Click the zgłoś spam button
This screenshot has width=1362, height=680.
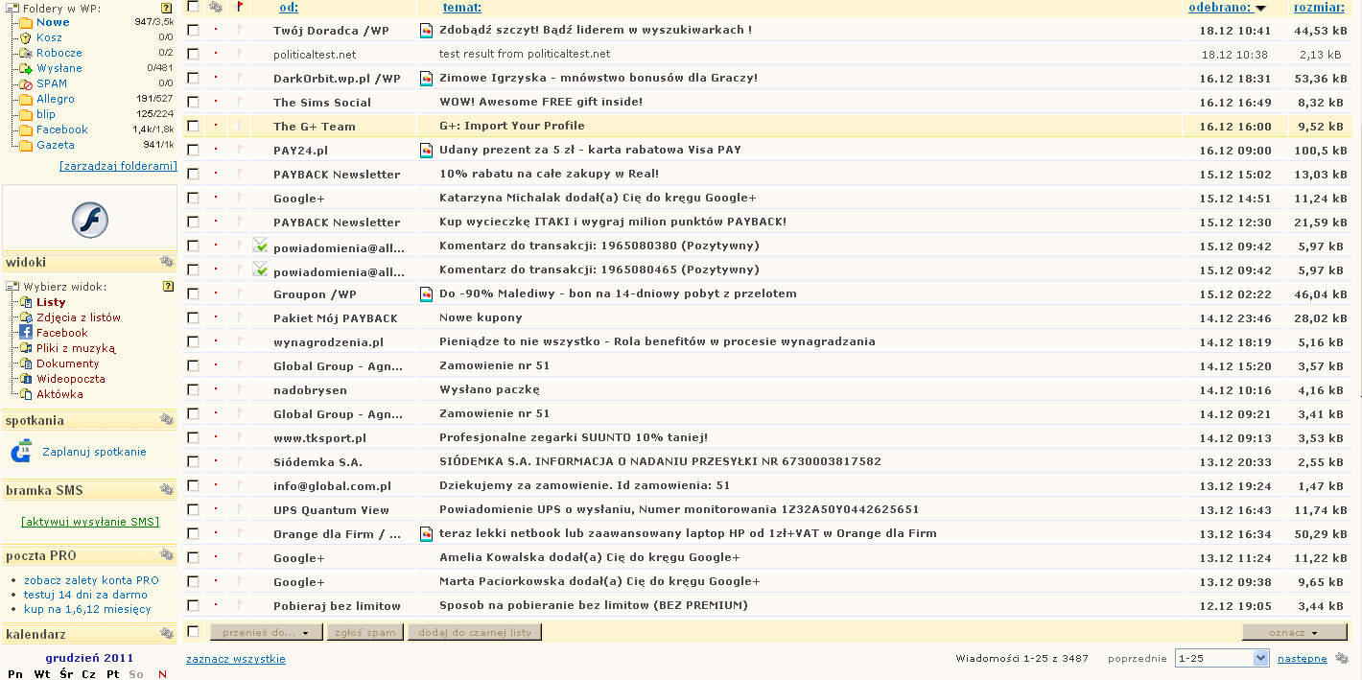pos(365,632)
